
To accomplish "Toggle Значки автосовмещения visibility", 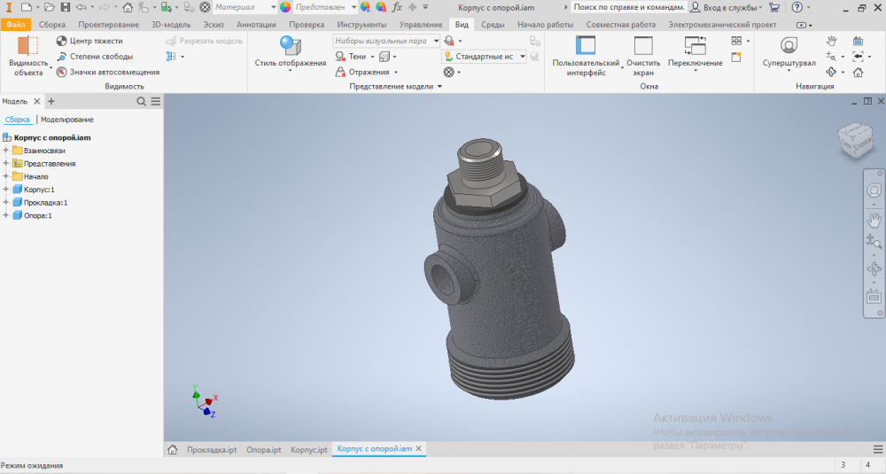I will pos(61,73).
